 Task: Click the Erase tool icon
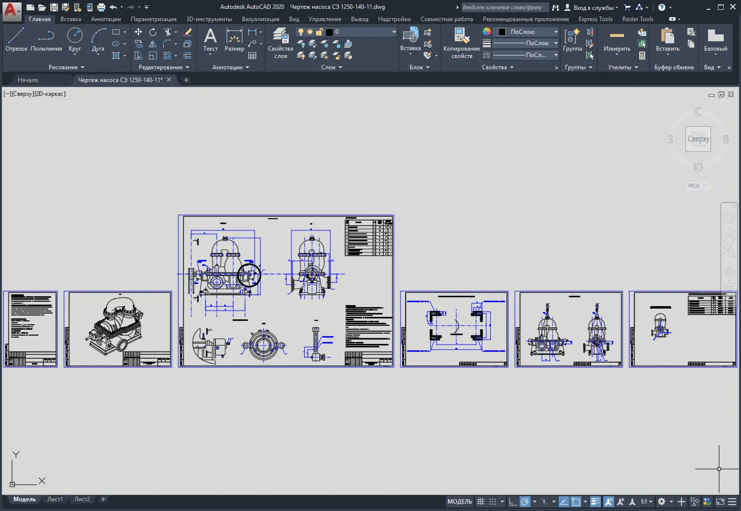tap(188, 32)
